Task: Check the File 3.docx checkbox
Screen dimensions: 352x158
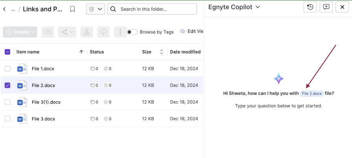Action: point(7,119)
